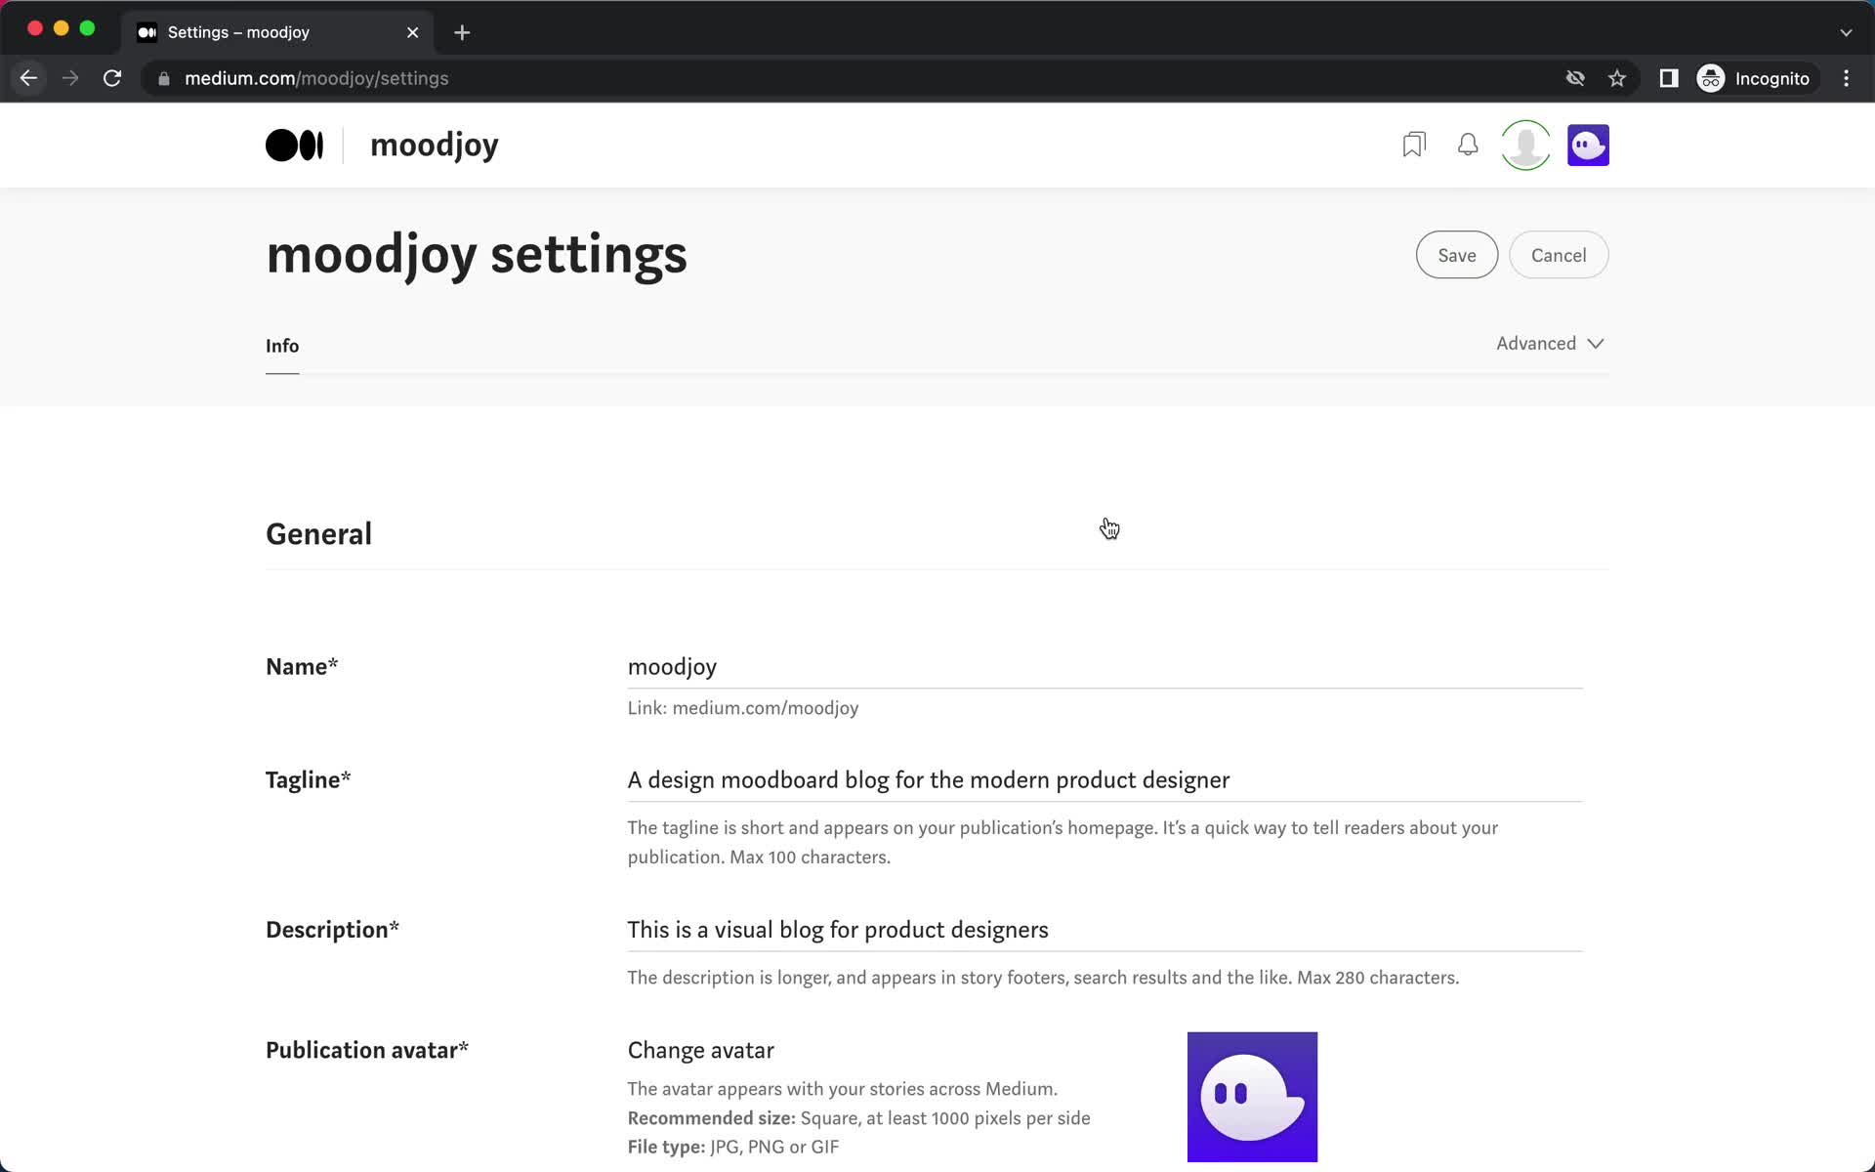Click the new tab plus button
The width and height of the screenshot is (1875, 1172).
pyautogui.click(x=463, y=31)
